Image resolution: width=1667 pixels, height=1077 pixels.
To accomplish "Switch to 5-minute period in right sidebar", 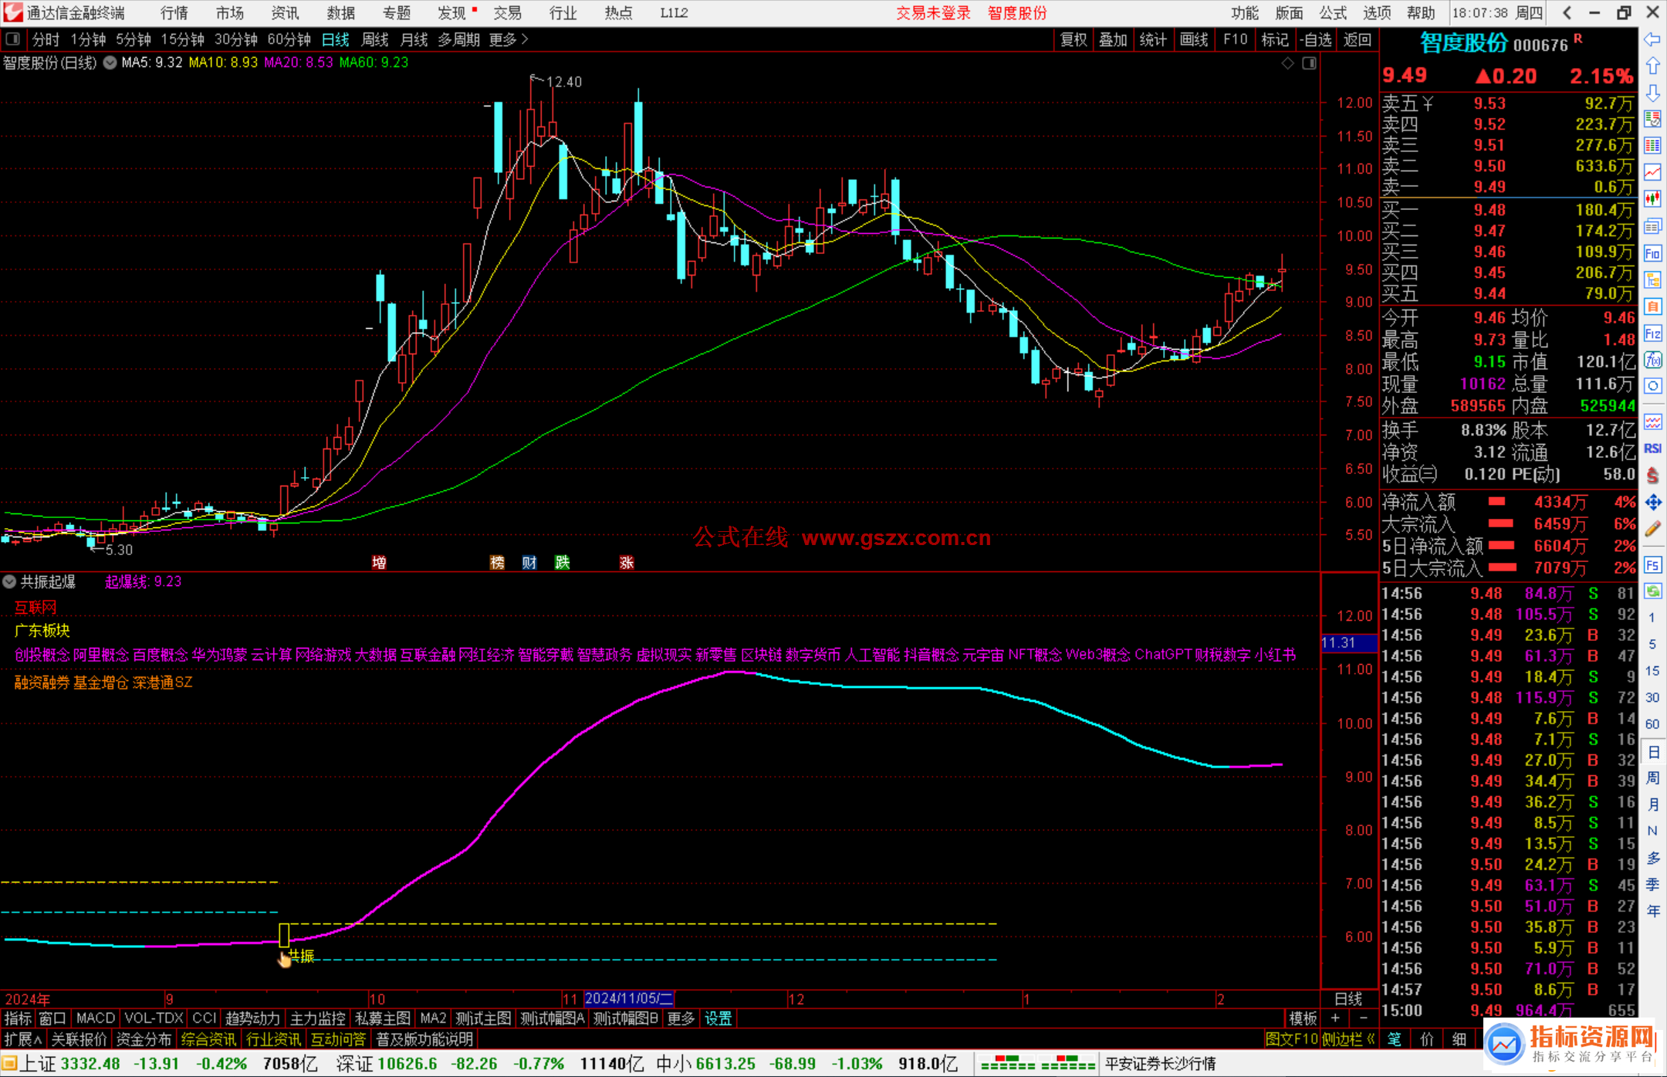I will tap(1652, 644).
